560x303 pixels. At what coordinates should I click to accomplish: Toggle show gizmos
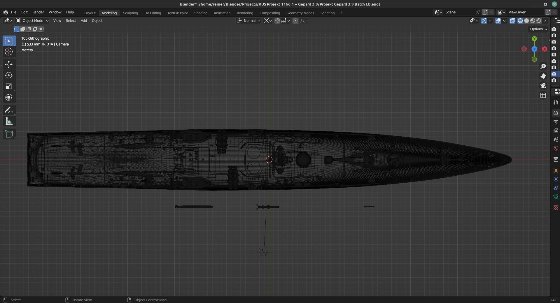point(484,21)
